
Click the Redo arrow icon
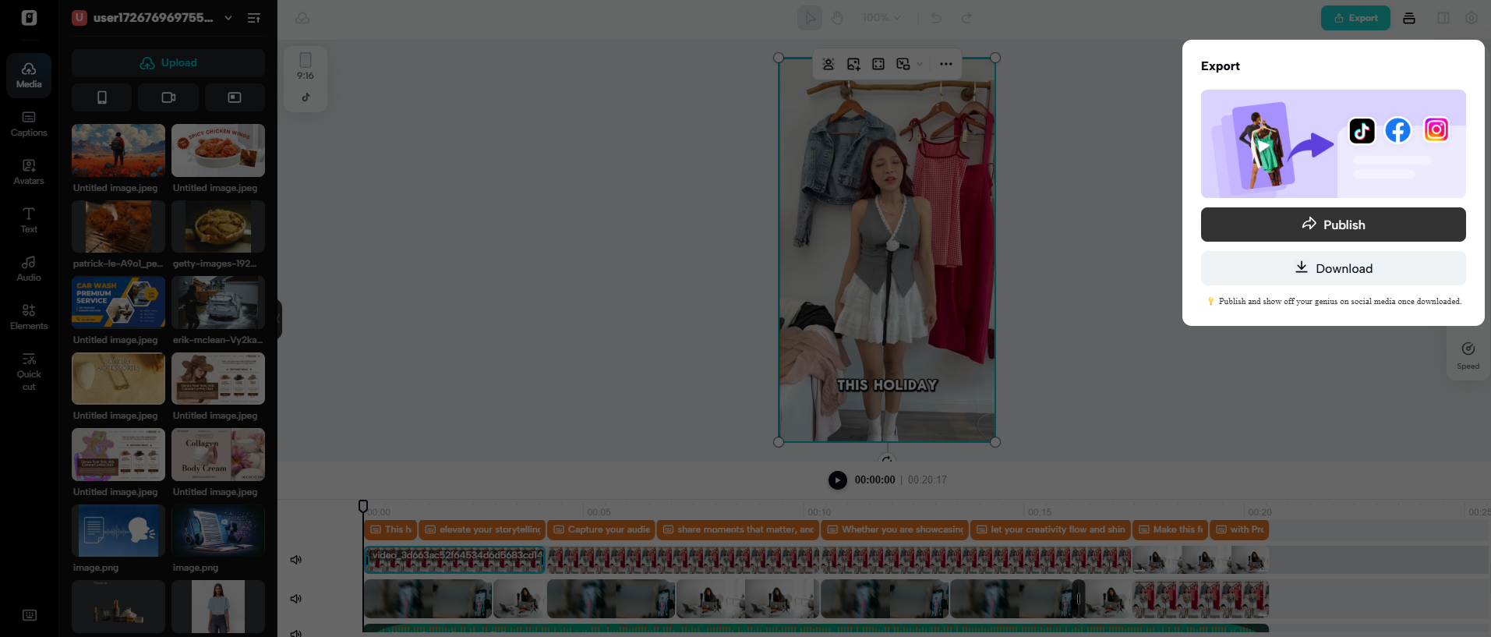click(966, 18)
